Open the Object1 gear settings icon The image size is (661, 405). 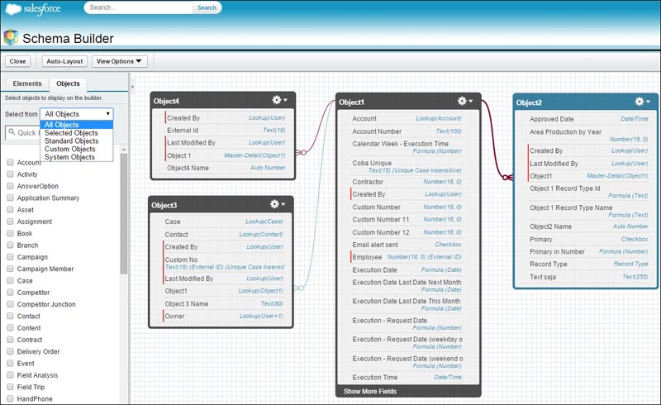pos(462,101)
